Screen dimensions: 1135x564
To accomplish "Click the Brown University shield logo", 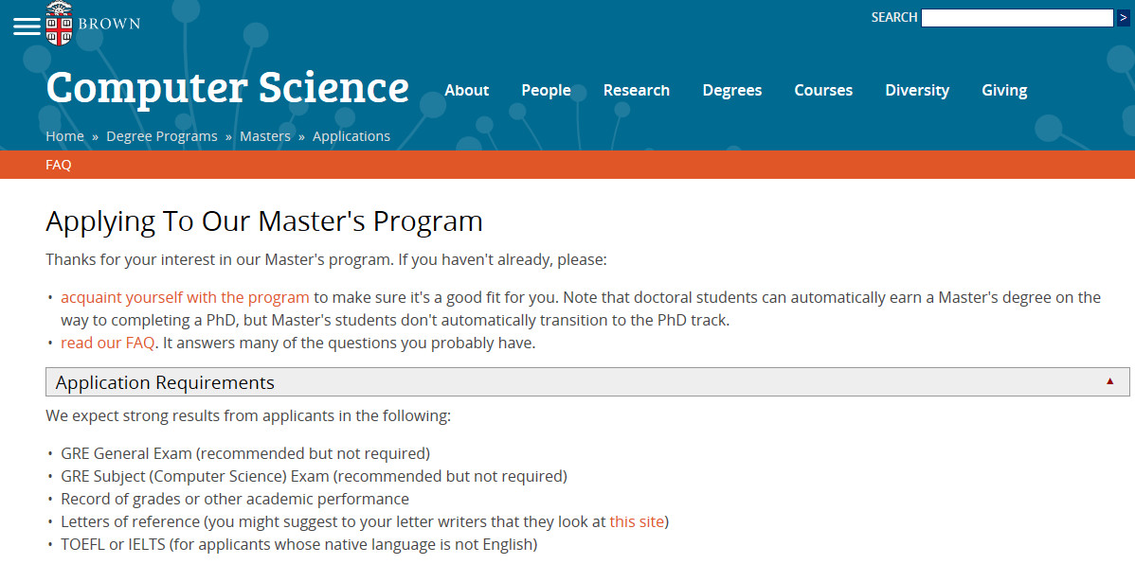I will point(59,23).
